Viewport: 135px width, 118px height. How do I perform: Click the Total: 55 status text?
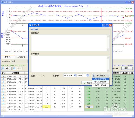[7, 51]
